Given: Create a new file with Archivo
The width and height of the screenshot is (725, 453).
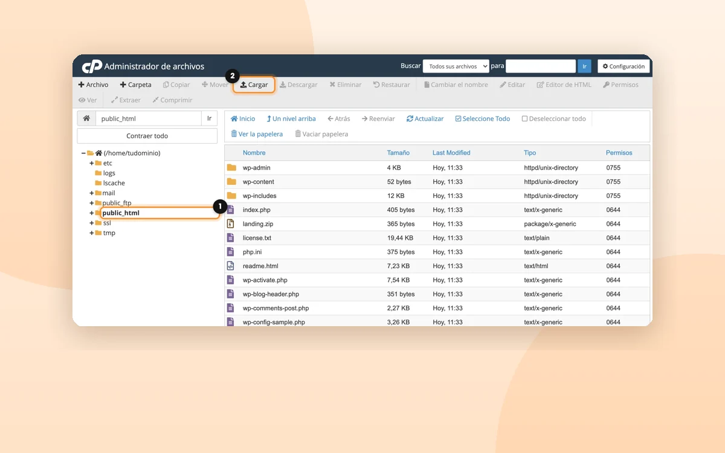Looking at the screenshot, I should (94, 85).
